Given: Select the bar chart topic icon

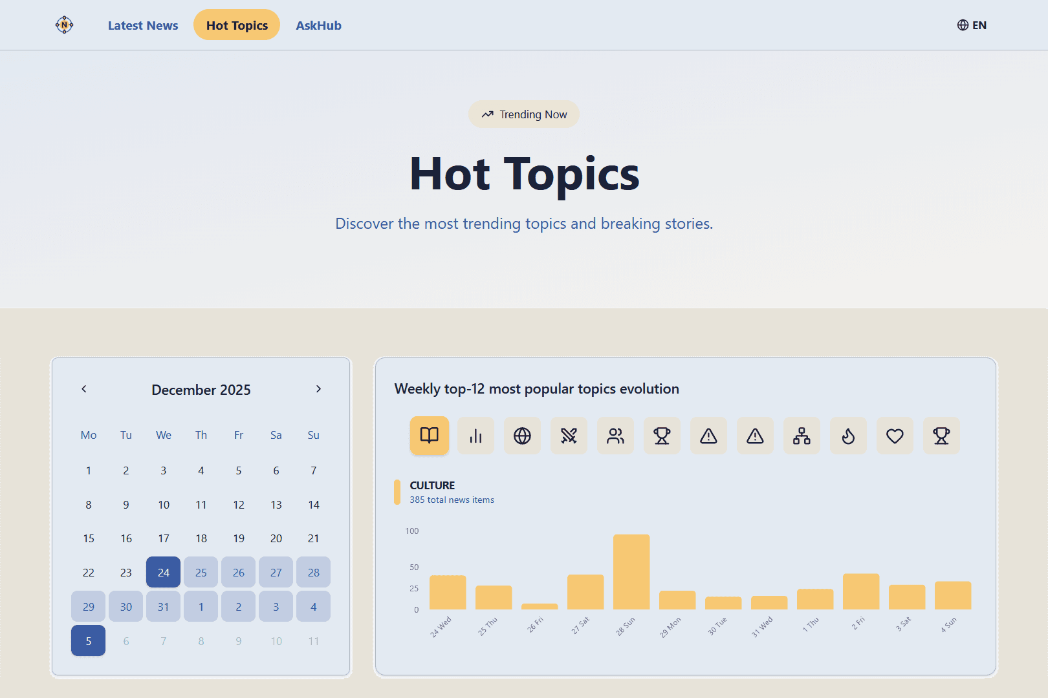Looking at the screenshot, I should 475,436.
